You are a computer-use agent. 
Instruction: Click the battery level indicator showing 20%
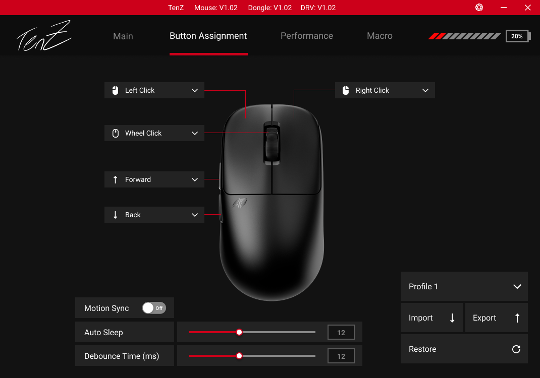(x=517, y=36)
